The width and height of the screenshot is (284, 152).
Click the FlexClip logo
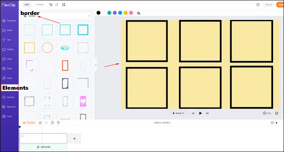click(8, 5)
